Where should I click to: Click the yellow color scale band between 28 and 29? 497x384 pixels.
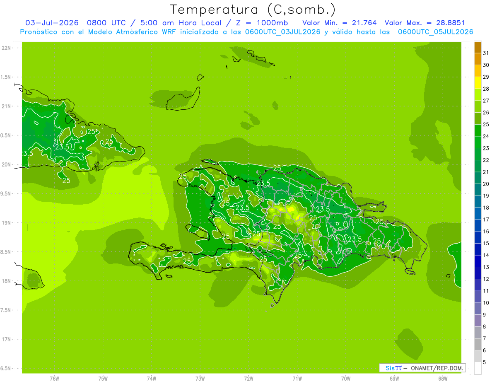[478, 82]
